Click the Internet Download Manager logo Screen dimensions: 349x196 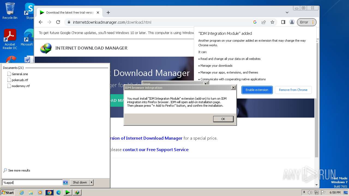46,48
